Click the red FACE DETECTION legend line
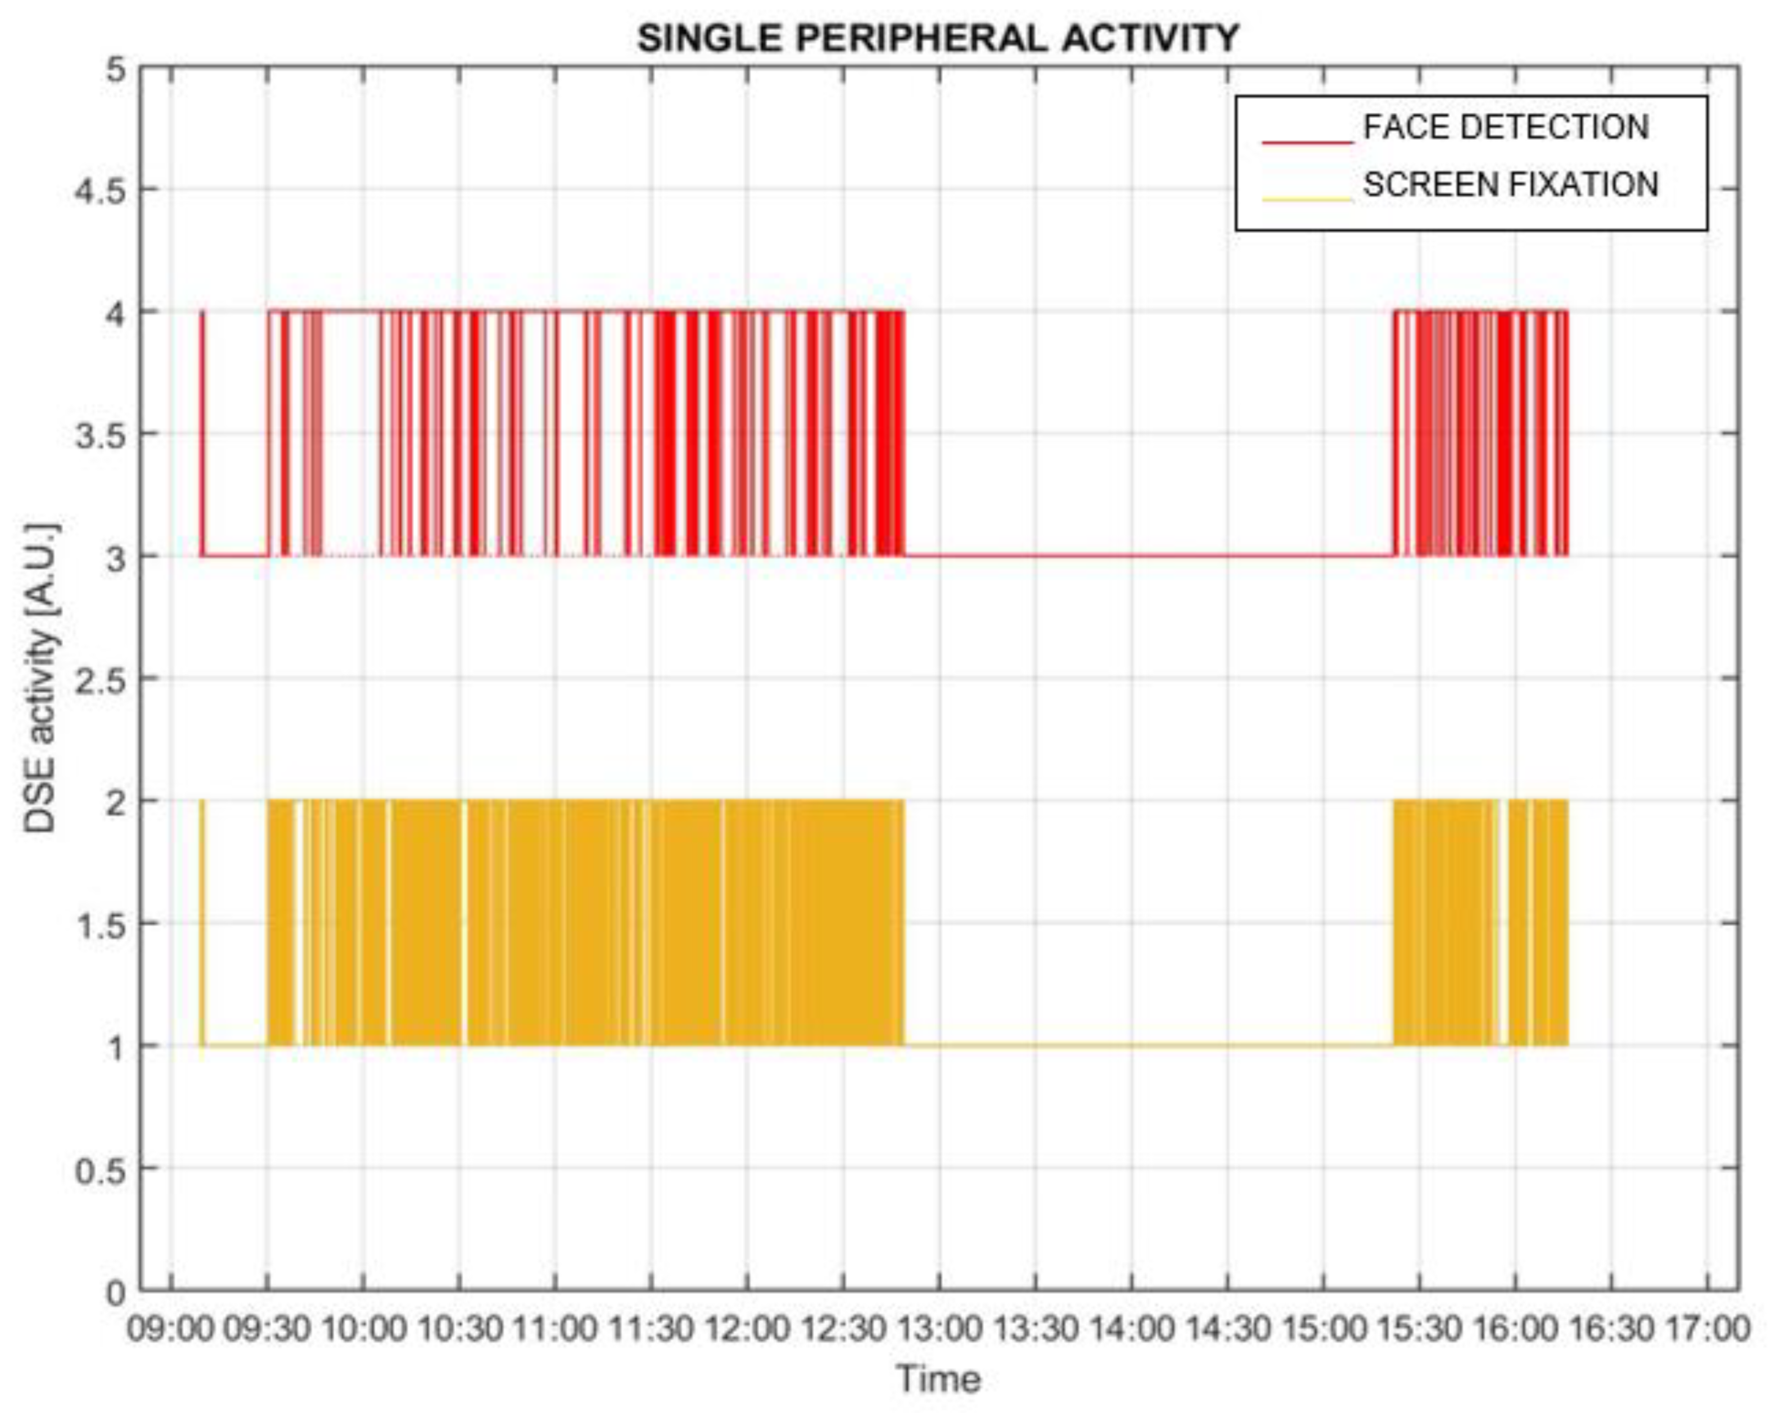The width and height of the screenshot is (1770, 1413). [x=1307, y=143]
